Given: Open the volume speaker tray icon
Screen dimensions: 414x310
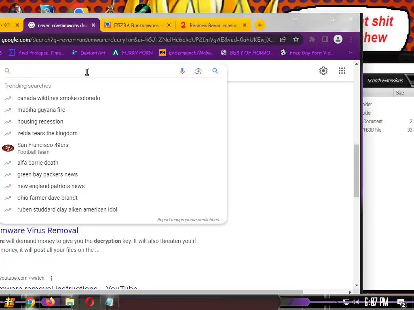Looking at the screenshot, I should 356,302.
